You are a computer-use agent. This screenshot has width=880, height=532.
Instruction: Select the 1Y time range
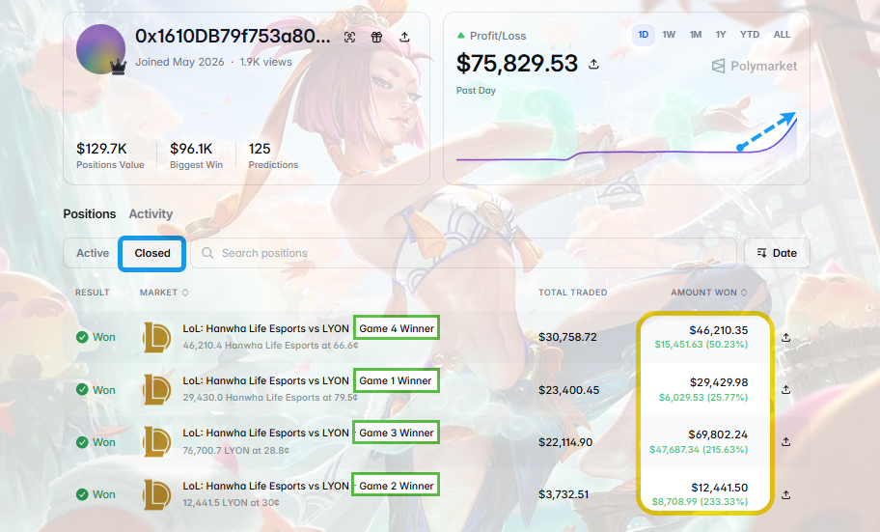pyautogui.click(x=721, y=35)
